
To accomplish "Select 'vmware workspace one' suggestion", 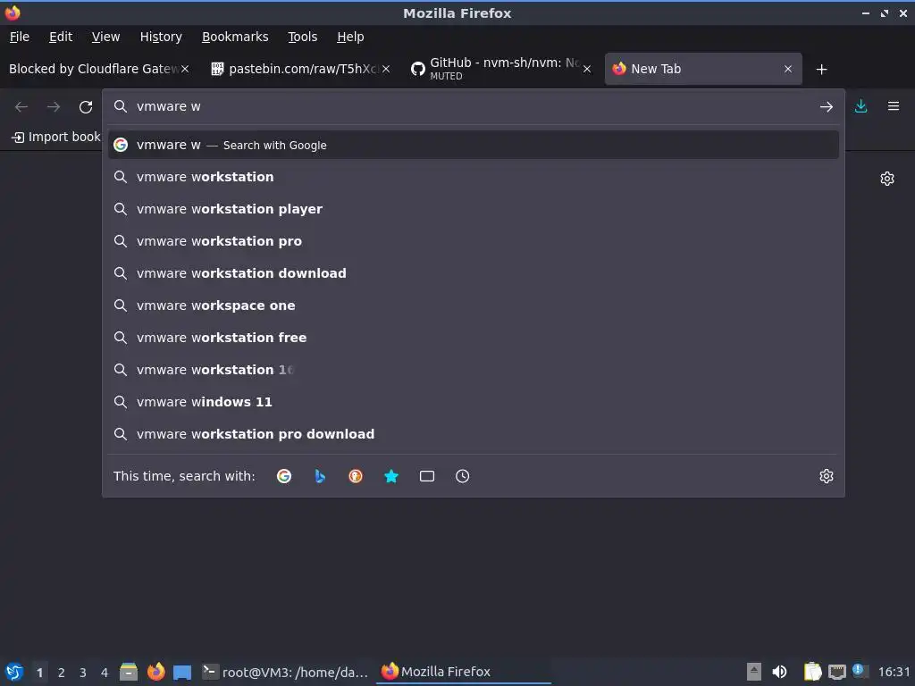I will click(x=474, y=305).
